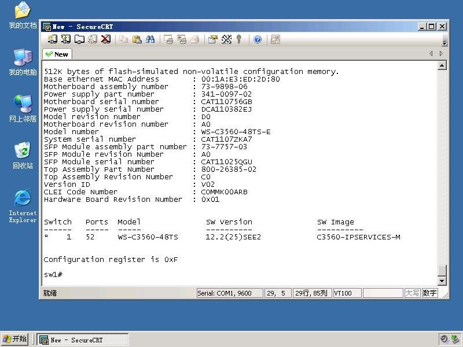Click the SecureCRT title bar icon

(x=47, y=27)
